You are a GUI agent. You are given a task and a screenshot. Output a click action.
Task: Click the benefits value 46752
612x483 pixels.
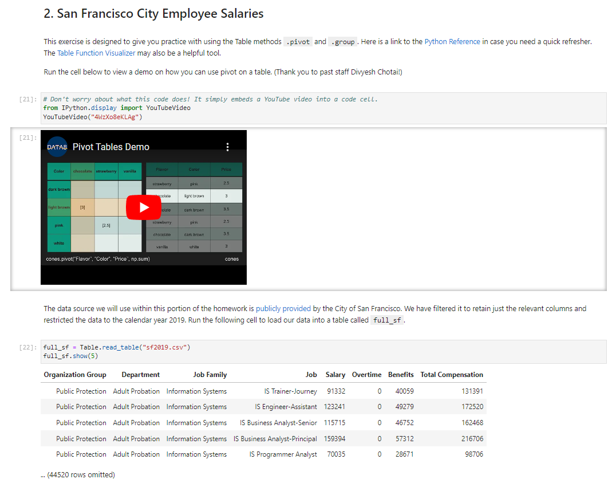404,423
